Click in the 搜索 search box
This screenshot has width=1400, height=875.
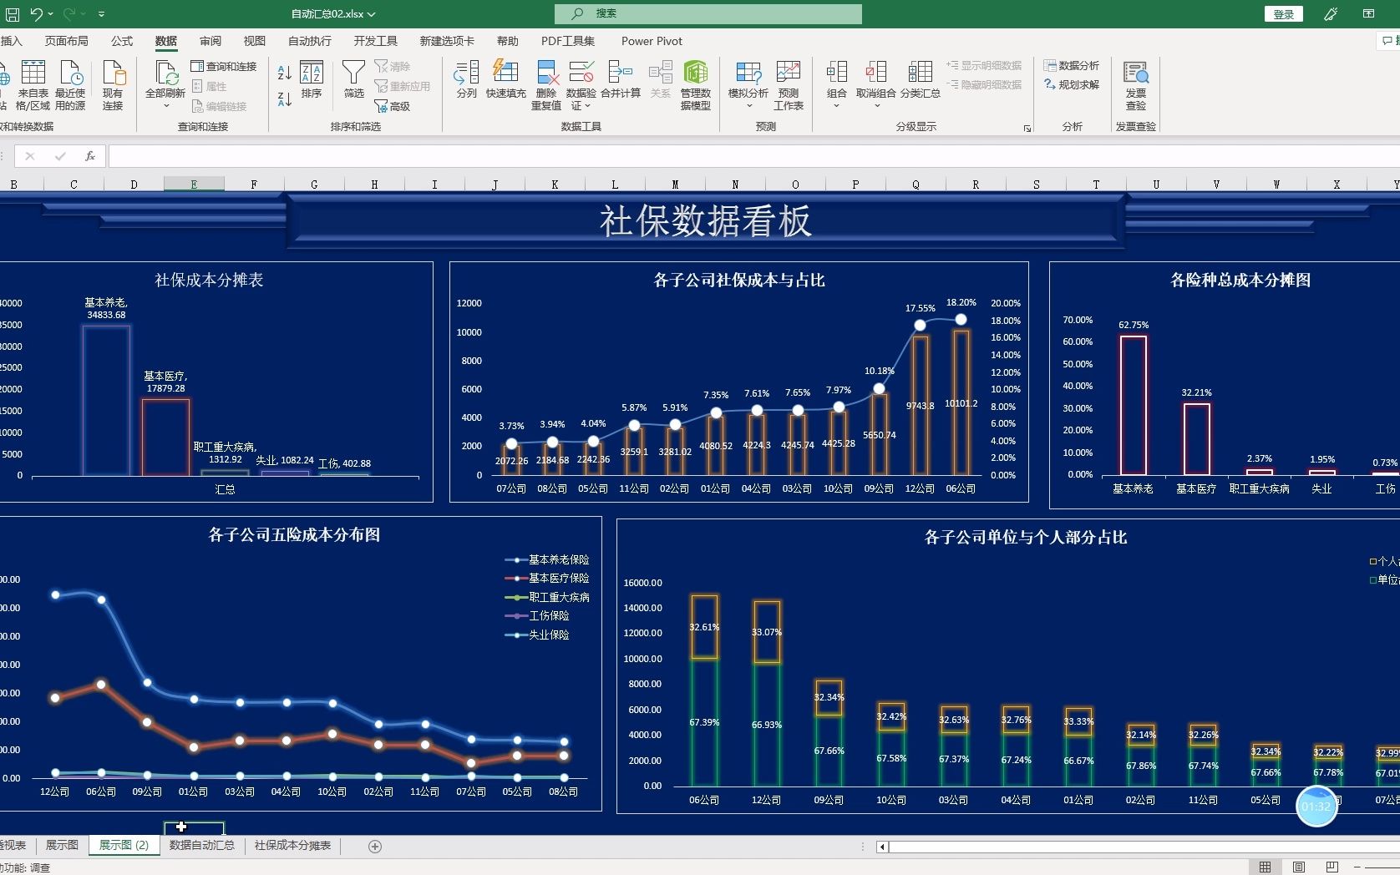708,13
